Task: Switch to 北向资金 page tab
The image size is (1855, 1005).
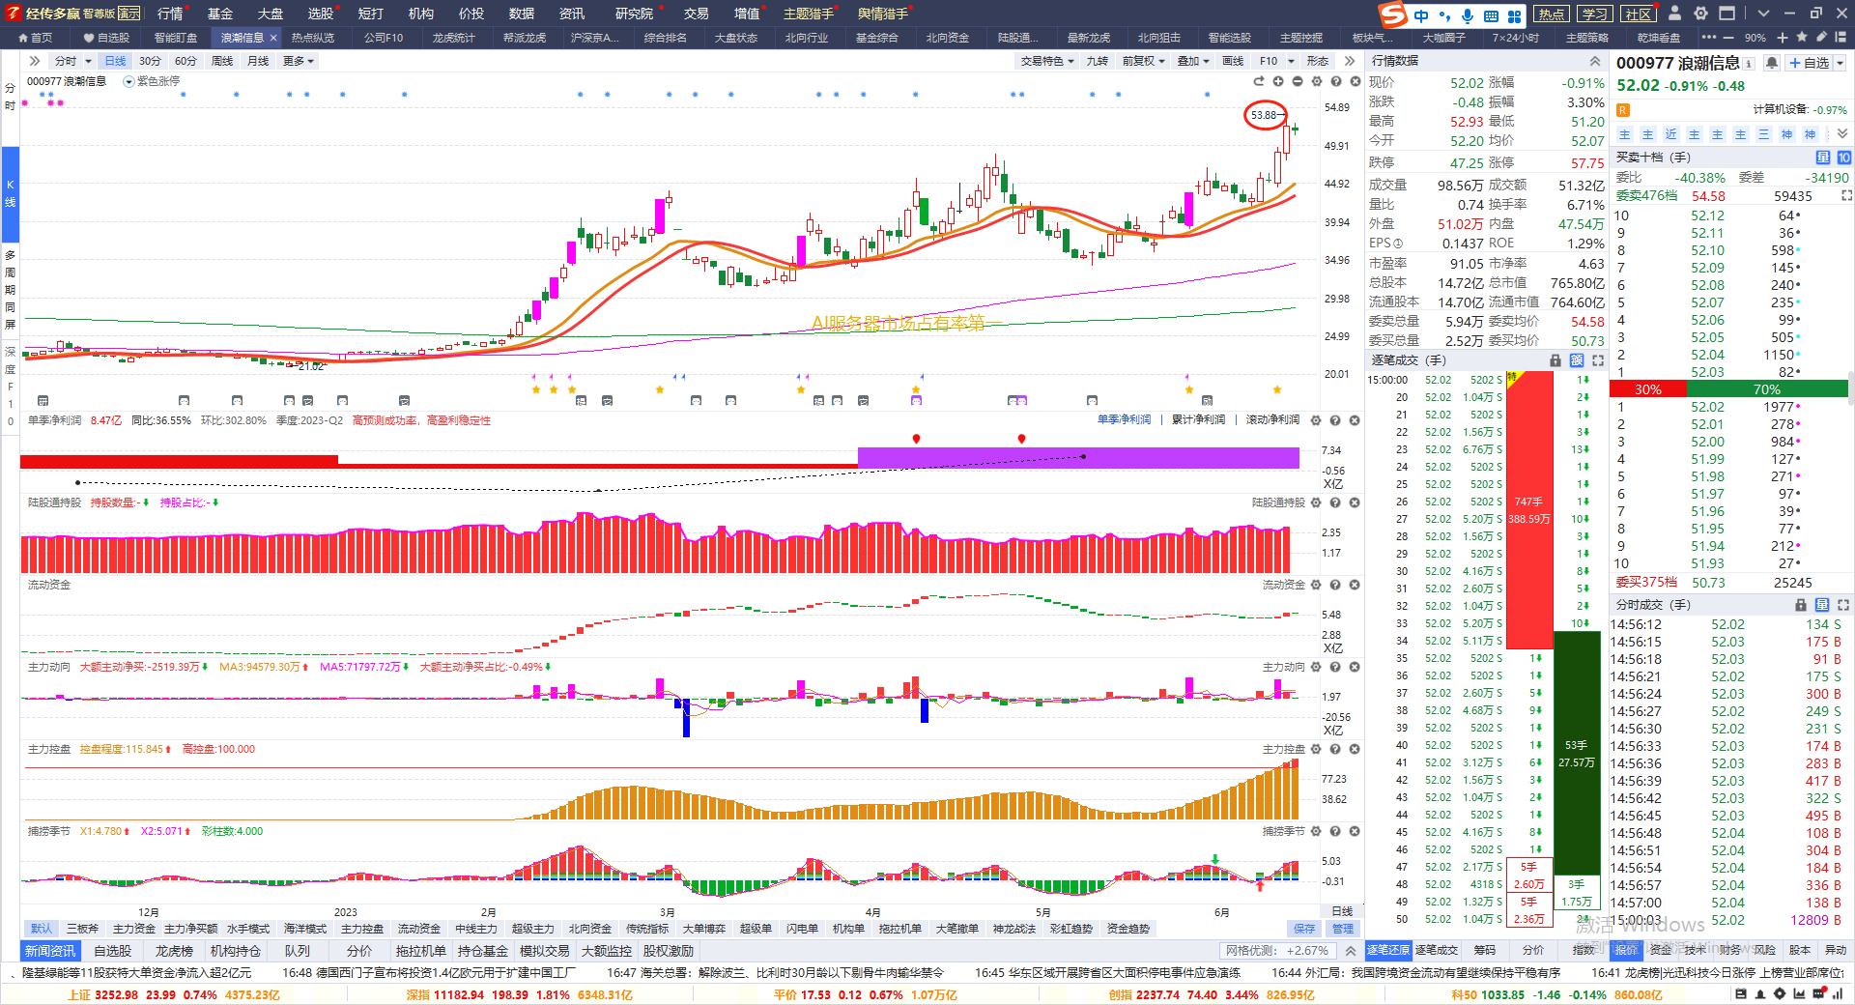Action: point(947,38)
